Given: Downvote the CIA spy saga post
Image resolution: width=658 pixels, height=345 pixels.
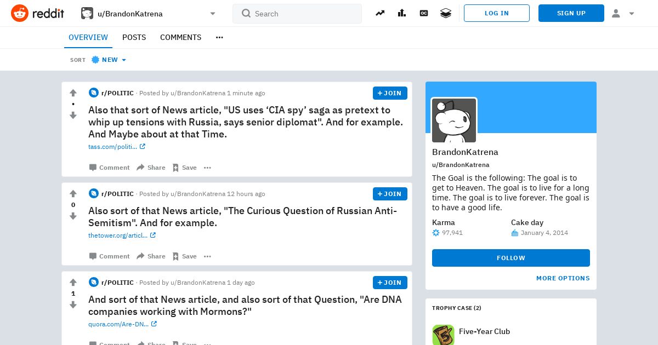Looking at the screenshot, I should (x=73, y=115).
